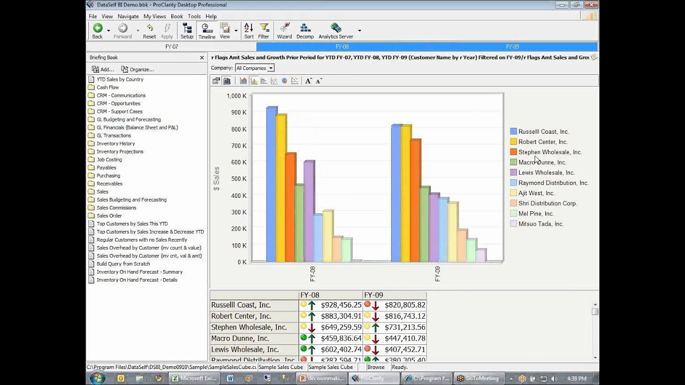Open the Navigate menu
Viewport: 685px width, 385px height.
(x=128, y=17)
